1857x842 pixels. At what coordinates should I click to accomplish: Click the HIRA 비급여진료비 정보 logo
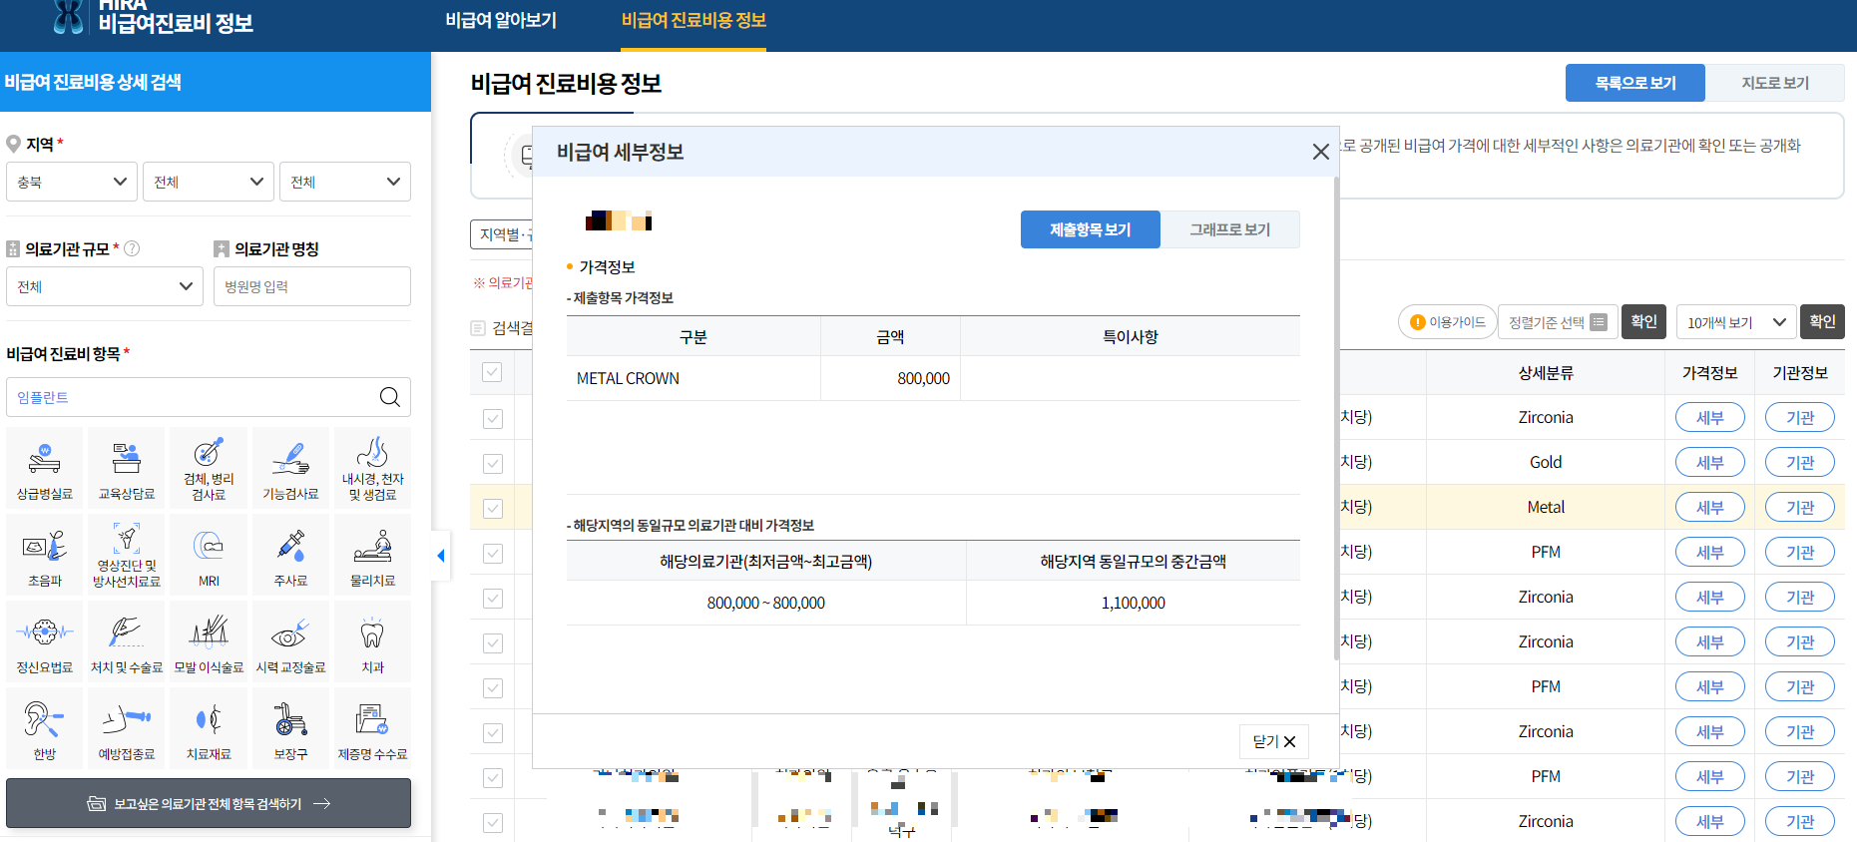click(x=152, y=17)
